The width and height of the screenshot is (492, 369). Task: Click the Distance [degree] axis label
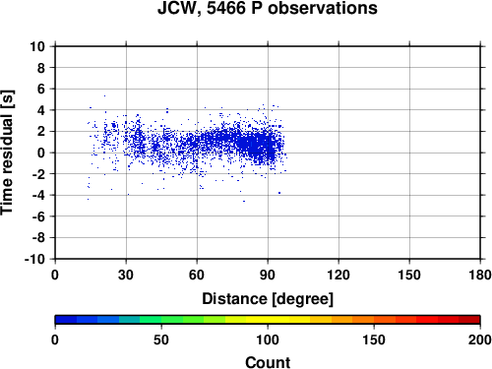pos(268,299)
